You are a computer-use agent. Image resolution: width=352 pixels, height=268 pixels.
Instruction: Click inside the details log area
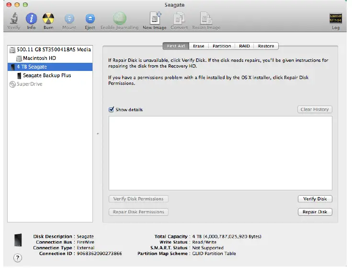tap(220, 153)
